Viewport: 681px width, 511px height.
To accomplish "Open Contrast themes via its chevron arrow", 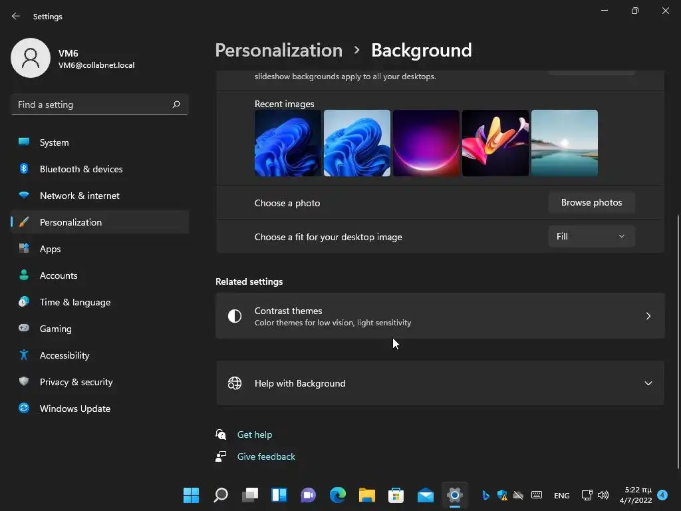I will (648, 316).
